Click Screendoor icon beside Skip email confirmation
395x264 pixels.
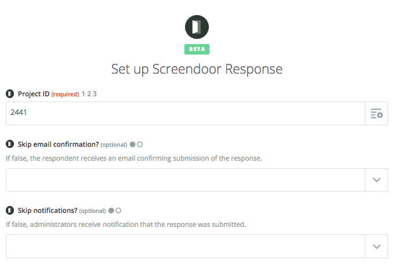tap(10, 144)
